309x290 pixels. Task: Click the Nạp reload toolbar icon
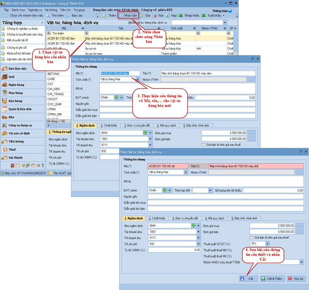[x=168, y=15]
